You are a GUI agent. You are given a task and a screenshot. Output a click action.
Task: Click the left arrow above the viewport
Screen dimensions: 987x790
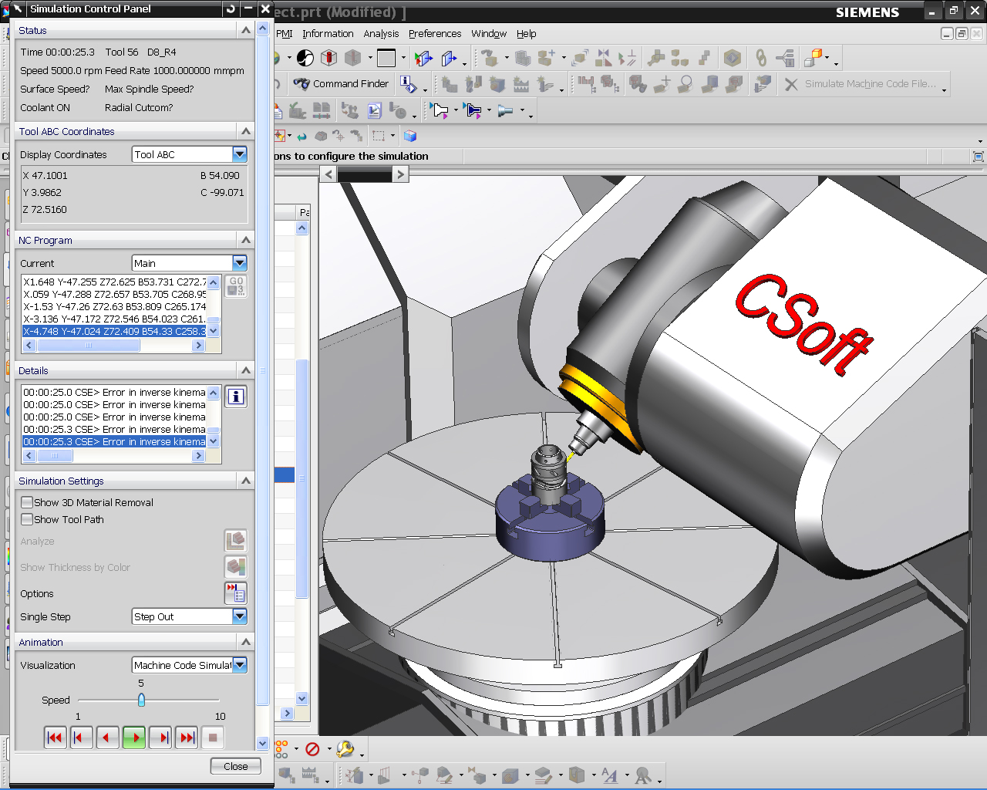[329, 174]
